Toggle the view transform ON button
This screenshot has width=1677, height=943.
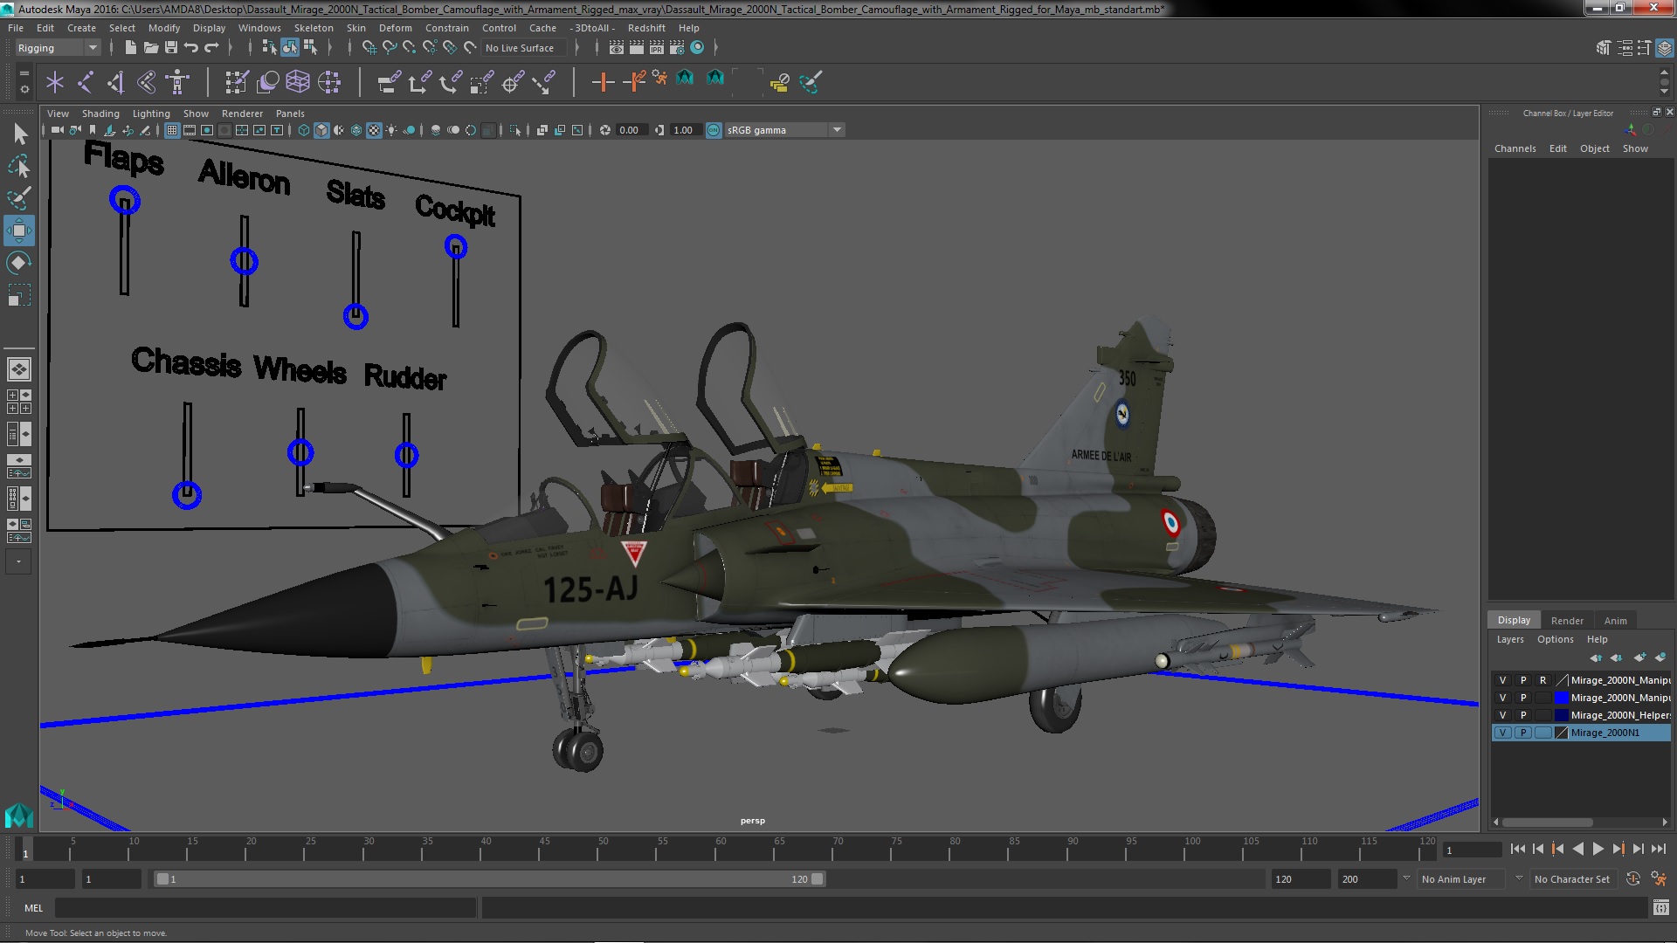714,130
